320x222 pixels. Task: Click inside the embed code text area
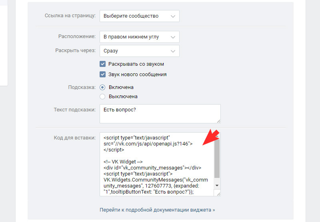[156, 164]
